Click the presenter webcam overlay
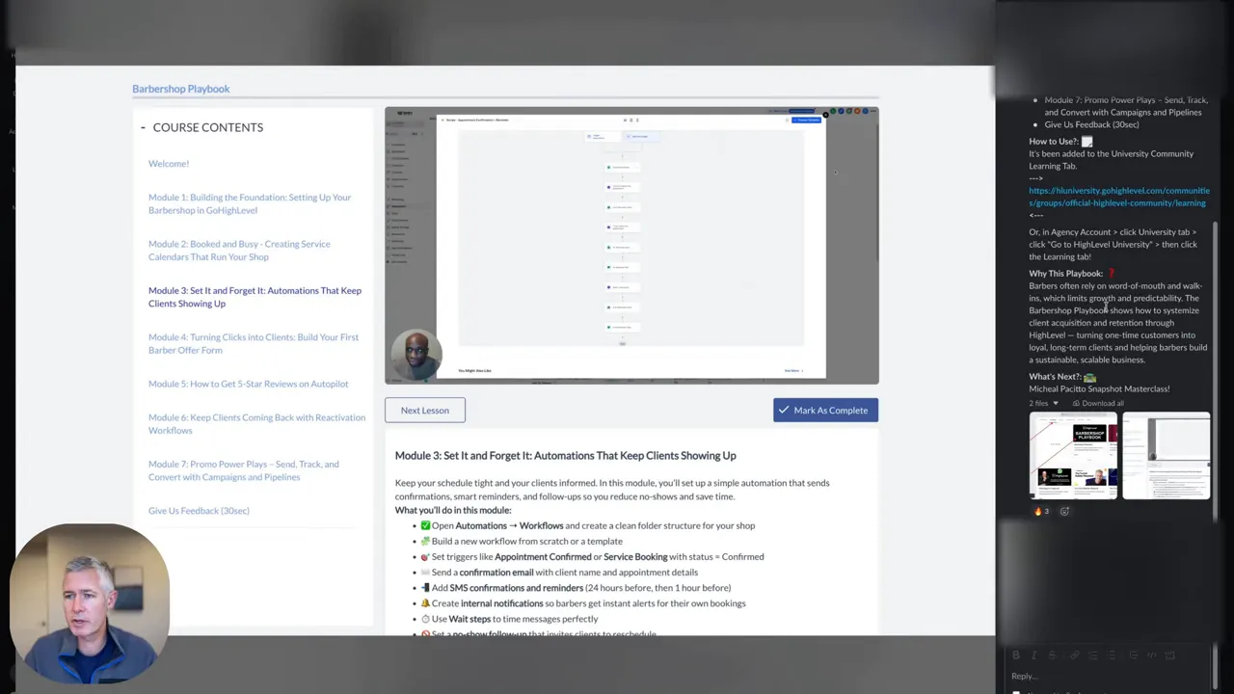1234x694 pixels. click(x=90, y=602)
